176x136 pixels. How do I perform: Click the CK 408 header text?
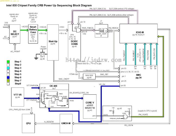pos(53,86)
